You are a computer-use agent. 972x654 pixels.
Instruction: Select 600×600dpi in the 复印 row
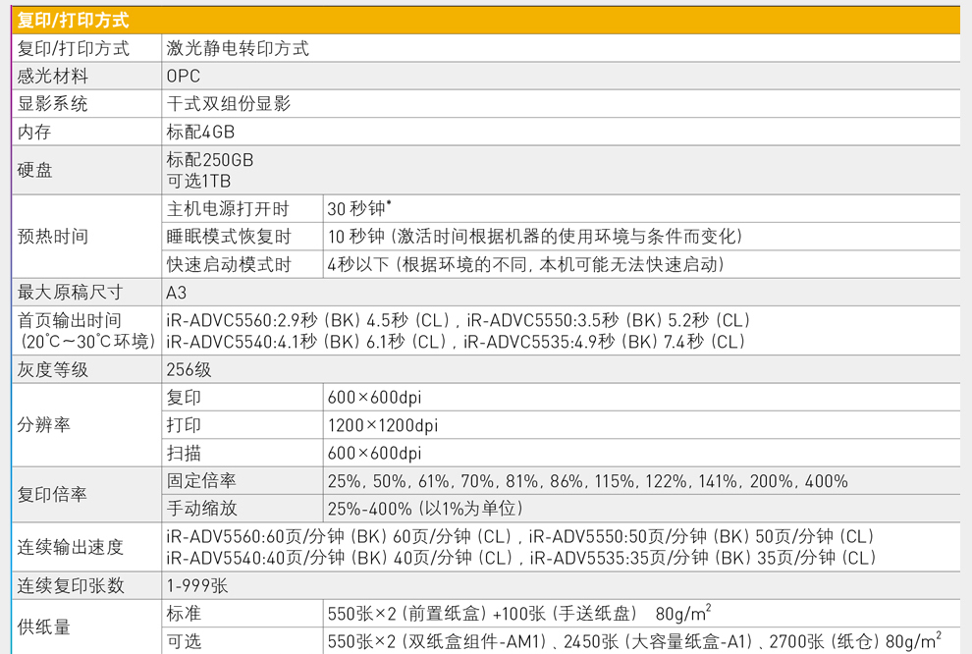pos(374,398)
